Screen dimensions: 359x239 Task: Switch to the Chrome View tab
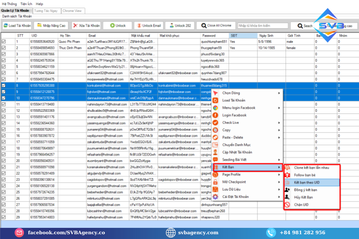click(72, 11)
